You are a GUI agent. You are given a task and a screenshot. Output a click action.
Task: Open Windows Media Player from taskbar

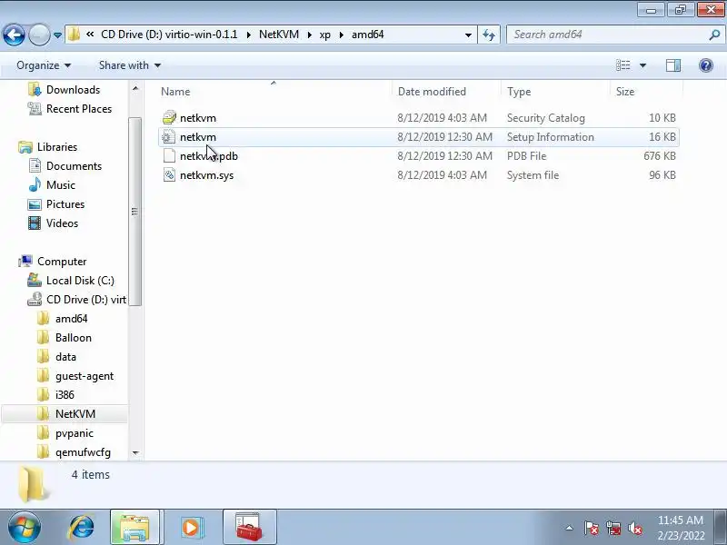point(191,528)
